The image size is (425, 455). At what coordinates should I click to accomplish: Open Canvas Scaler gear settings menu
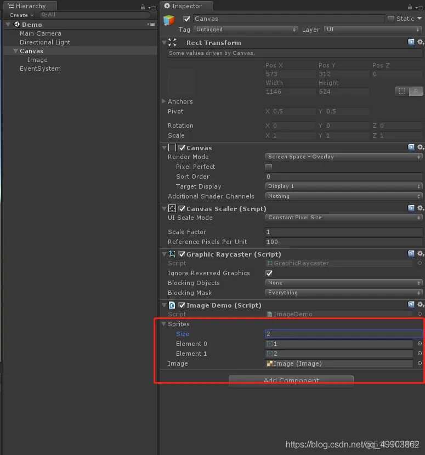click(x=421, y=208)
